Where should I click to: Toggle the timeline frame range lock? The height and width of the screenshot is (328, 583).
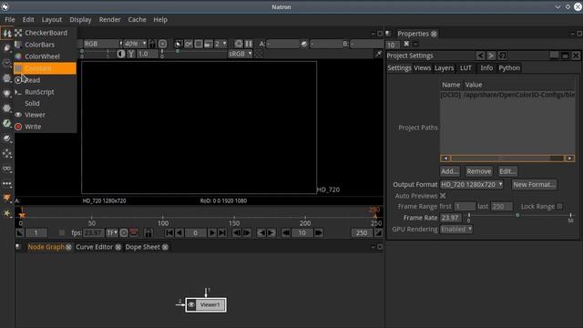(148, 233)
